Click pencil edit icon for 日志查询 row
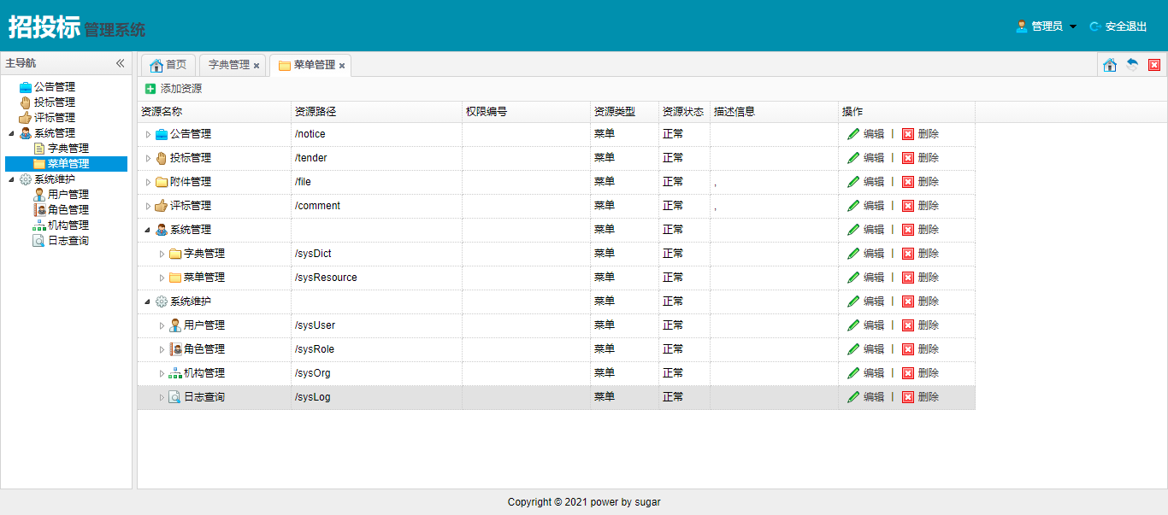The width and height of the screenshot is (1168, 515). tap(853, 397)
